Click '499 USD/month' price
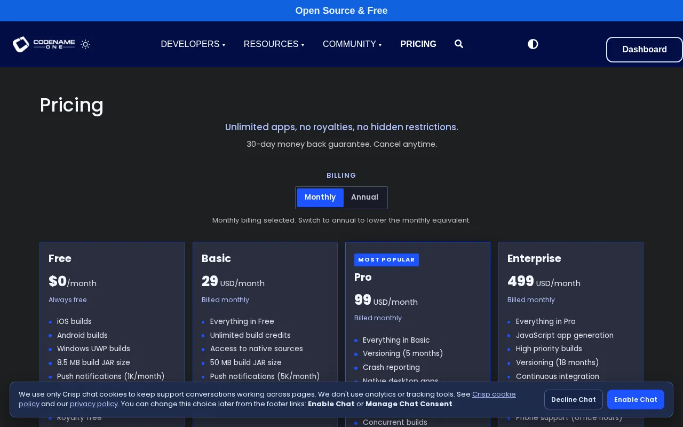 pyautogui.click(x=544, y=282)
